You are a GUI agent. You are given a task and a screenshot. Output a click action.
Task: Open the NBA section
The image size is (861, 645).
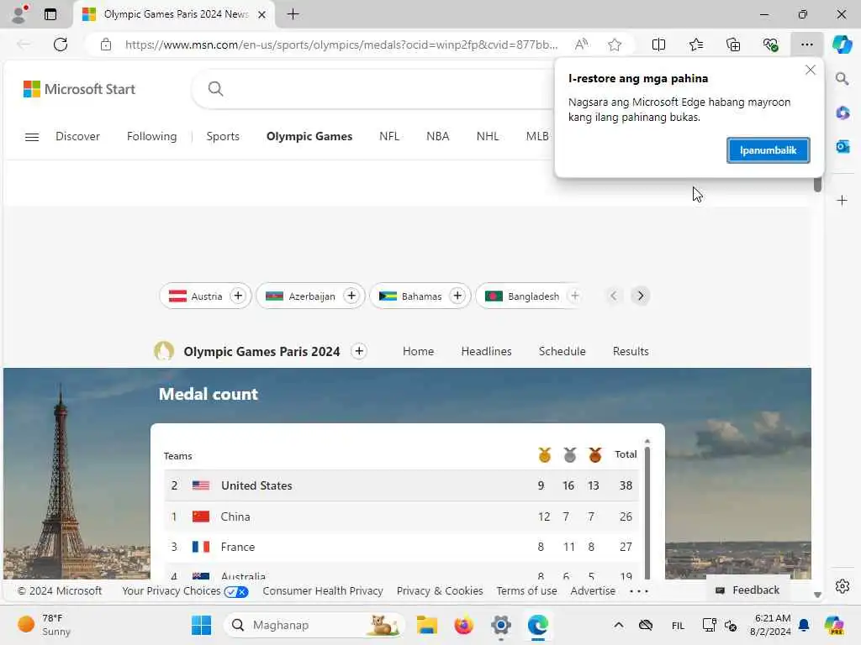[437, 136]
